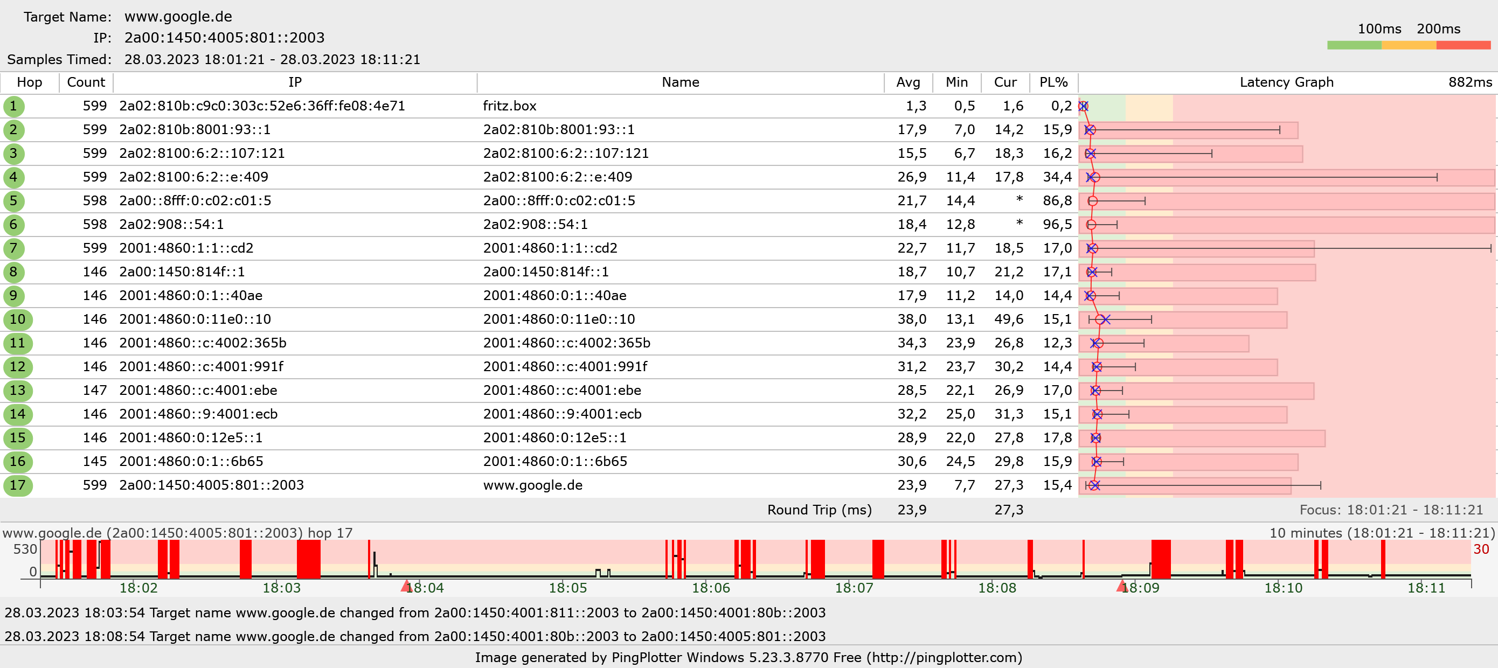Click the red triangle marker near 18:04
This screenshot has height=668, width=1498.
406,586
